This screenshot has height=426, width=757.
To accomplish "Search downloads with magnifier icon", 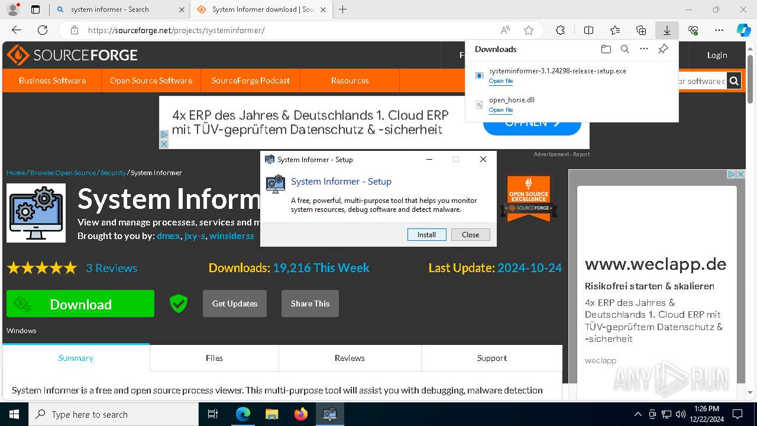I will pyautogui.click(x=625, y=49).
